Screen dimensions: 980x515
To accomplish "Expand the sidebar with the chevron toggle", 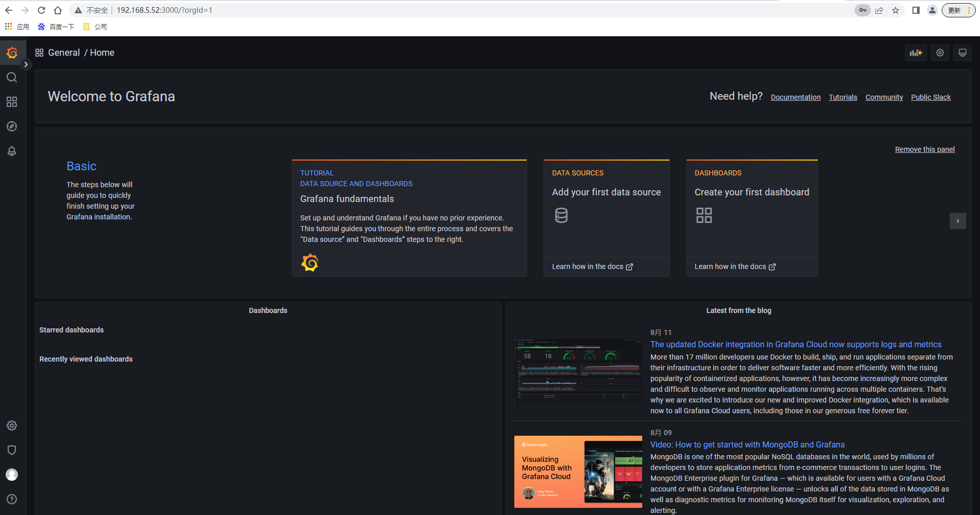I will pos(26,64).
